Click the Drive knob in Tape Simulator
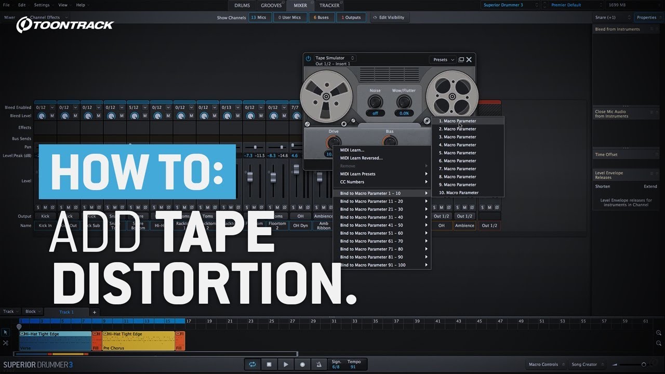The height and width of the screenshot is (374, 665). click(334, 142)
